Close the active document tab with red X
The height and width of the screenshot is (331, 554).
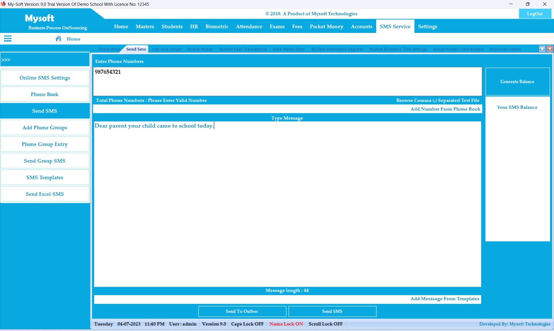(550, 49)
